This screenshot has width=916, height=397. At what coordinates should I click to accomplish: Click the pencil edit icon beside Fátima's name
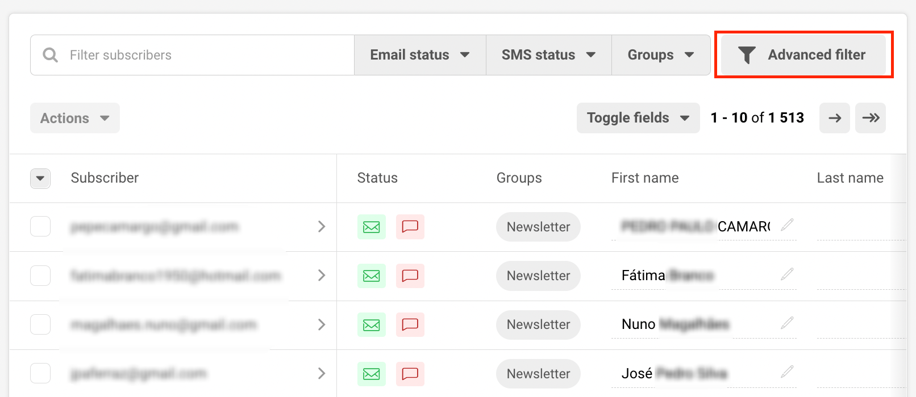pos(787,274)
